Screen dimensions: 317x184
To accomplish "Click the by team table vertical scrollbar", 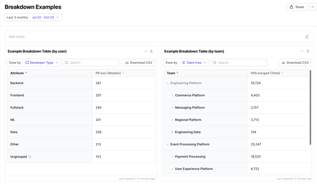I will coord(310,107).
